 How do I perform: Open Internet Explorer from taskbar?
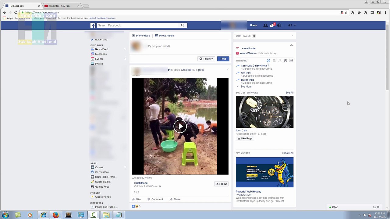(x=44, y=215)
